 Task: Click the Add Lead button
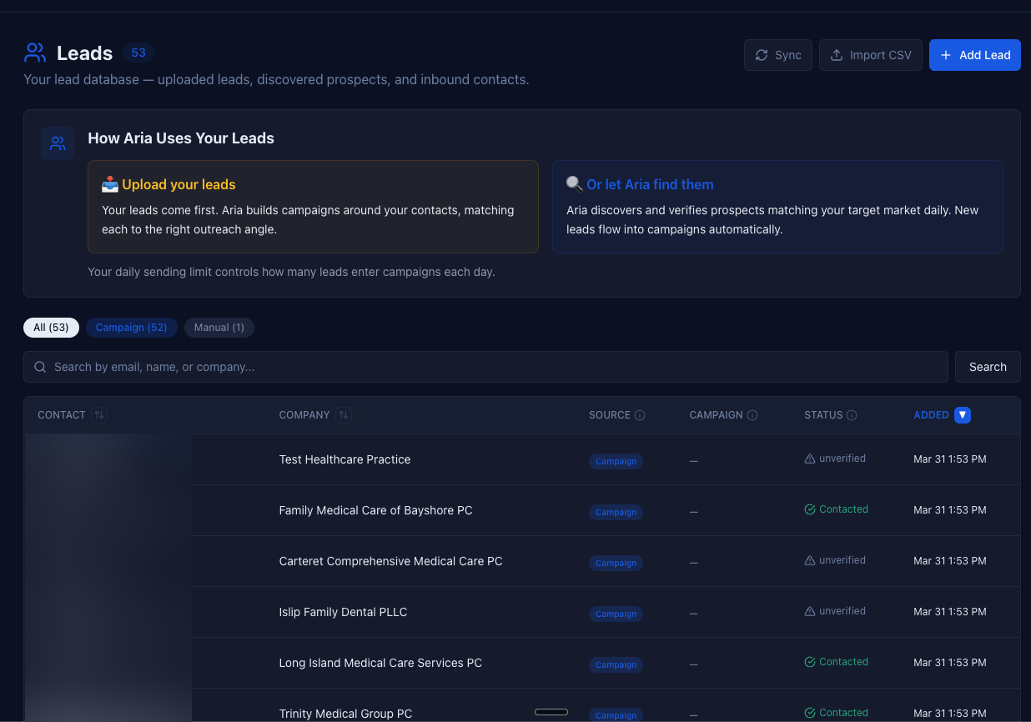(x=974, y=55)
